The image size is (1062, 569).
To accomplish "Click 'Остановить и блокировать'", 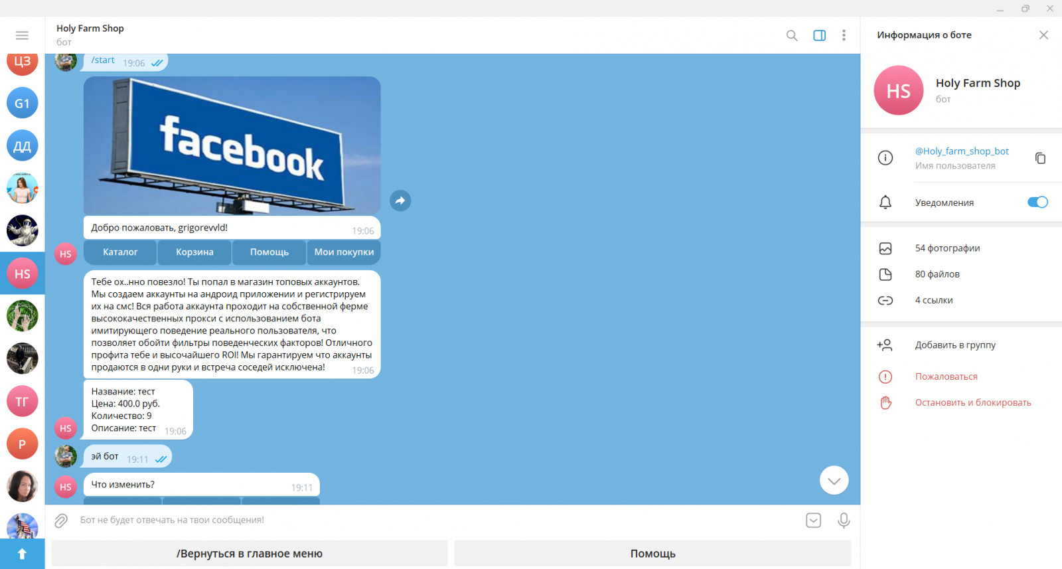I will tap(973, 402).
